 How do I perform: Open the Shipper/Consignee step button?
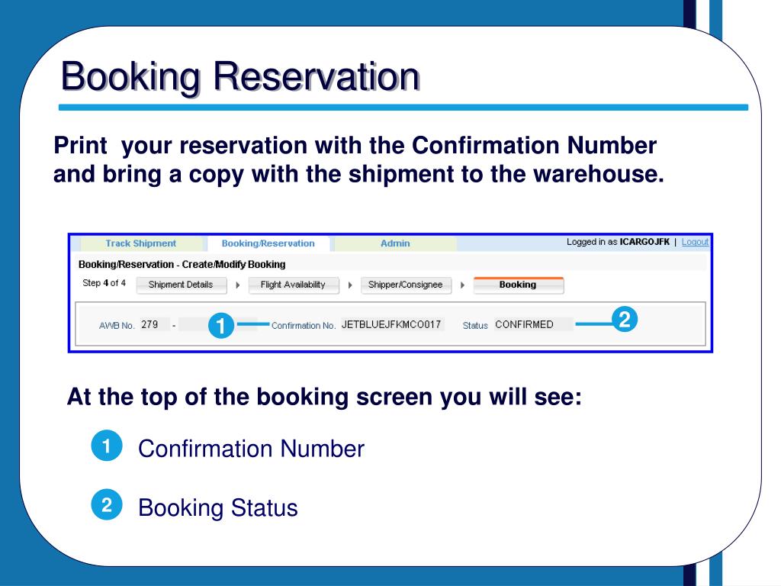[x=406, y=285]
